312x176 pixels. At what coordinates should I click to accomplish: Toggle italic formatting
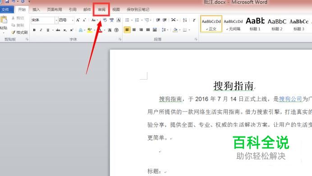(x=41, y=30)
